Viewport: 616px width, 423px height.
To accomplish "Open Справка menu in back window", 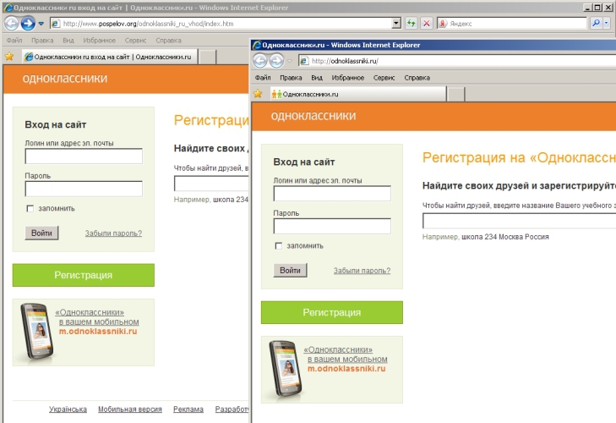I will click(168, 40).
